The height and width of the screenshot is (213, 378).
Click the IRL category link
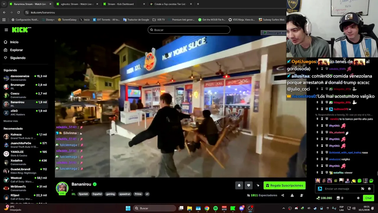pos(74,194)
